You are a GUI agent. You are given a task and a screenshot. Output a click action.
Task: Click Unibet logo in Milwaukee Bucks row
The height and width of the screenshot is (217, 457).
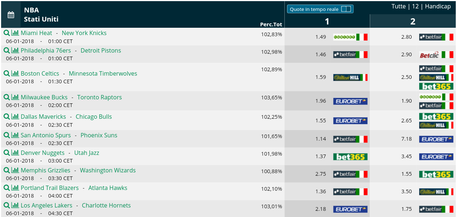click(x=436, y=97)
